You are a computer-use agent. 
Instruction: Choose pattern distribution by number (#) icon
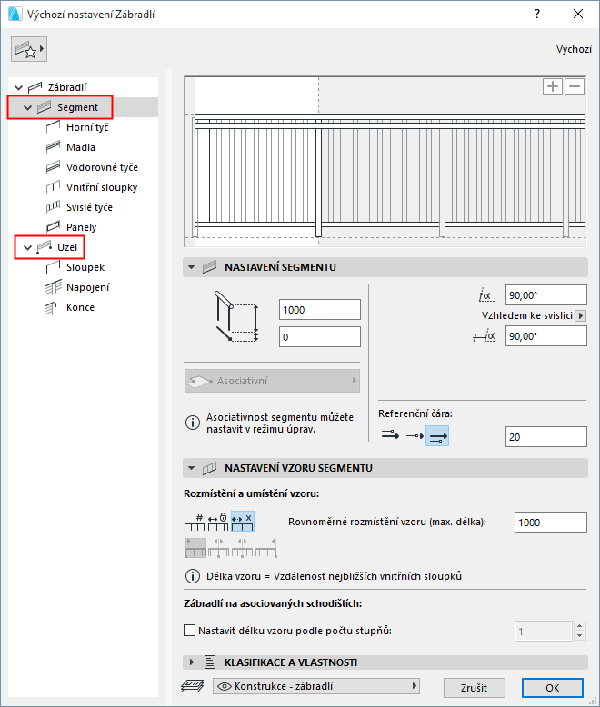(x=195, y=523)
